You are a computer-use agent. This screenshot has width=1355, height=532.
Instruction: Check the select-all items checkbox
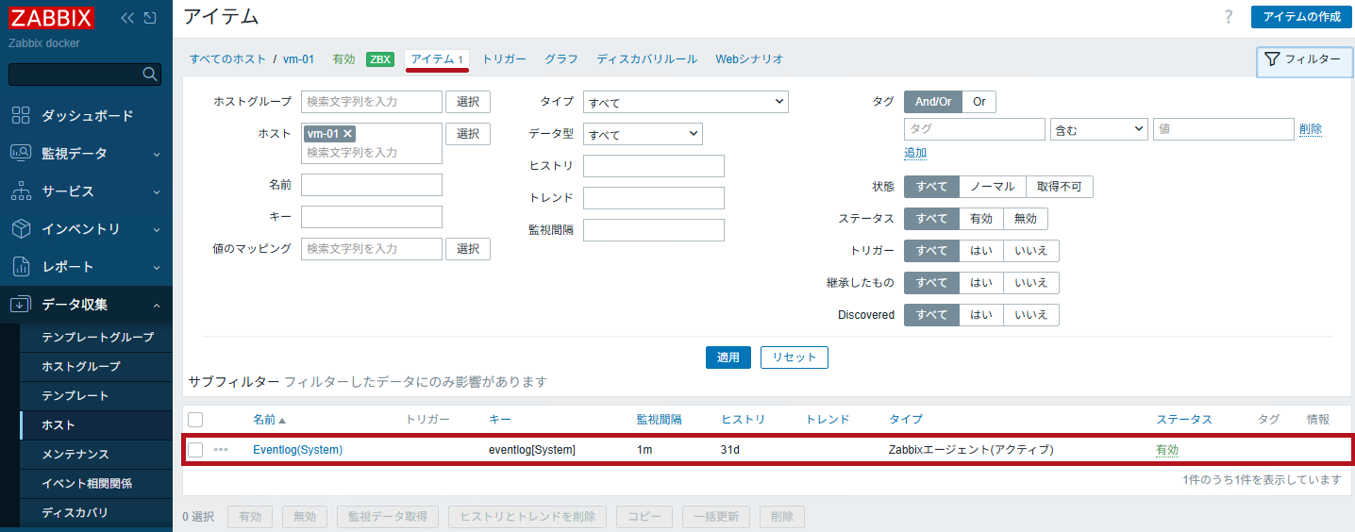coord(195,420)
